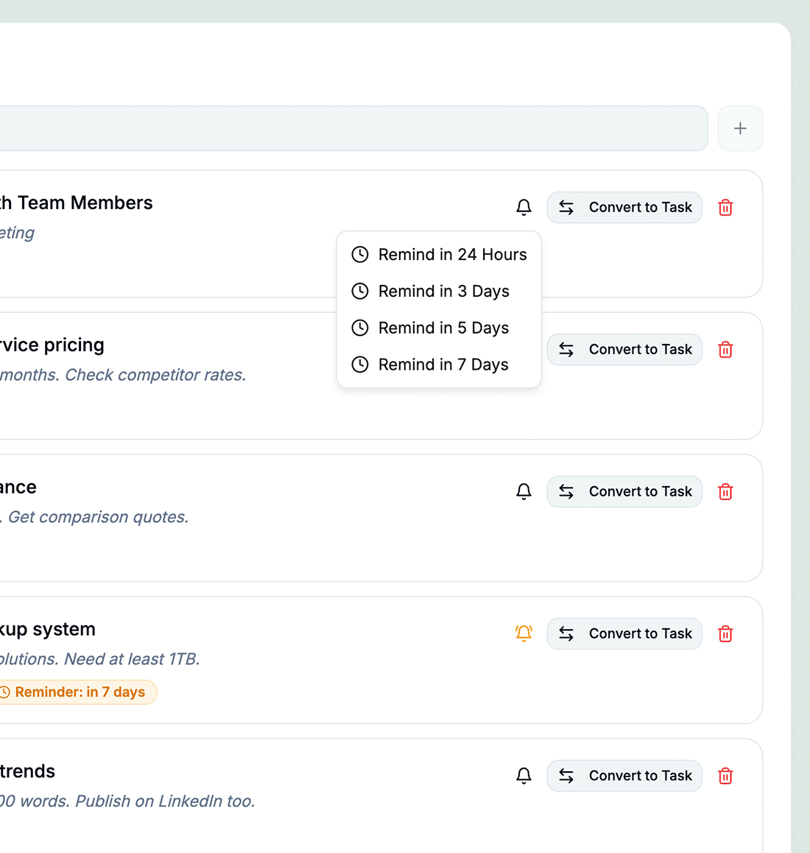Toggle the active orange reminder bell

point(524,633)
